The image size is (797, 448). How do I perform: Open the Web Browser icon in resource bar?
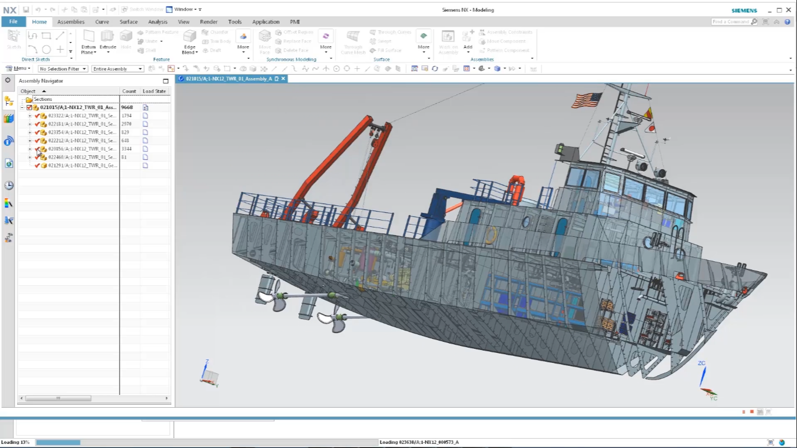click(8, 163)
